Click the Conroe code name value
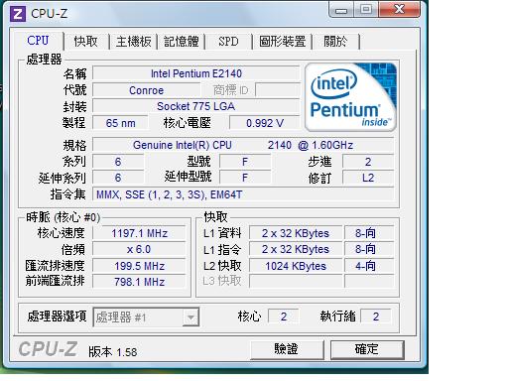This screenshot has width=508, height=381. coord(146,90)
